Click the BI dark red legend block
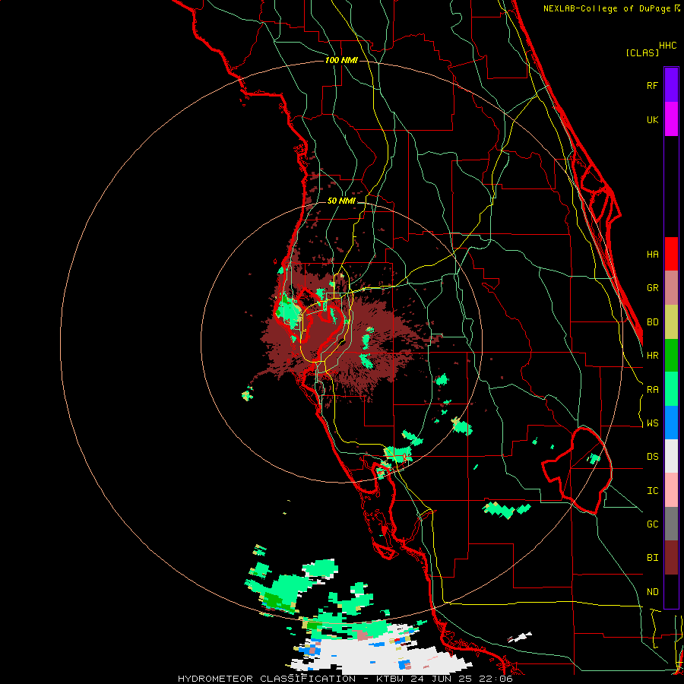Viewport: 684px width, 684px height. [x=671, y=558]
